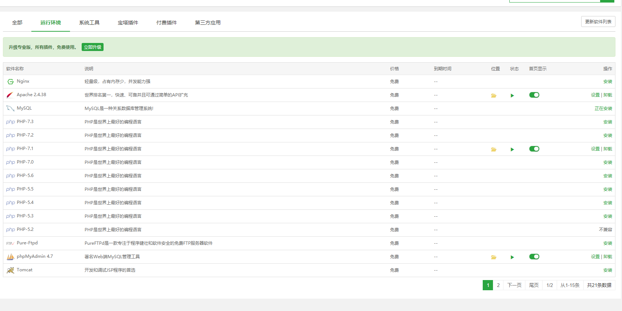Open the 系统工具 tab
The width and height of the screenshot is (622, 311).
point(89,23)
